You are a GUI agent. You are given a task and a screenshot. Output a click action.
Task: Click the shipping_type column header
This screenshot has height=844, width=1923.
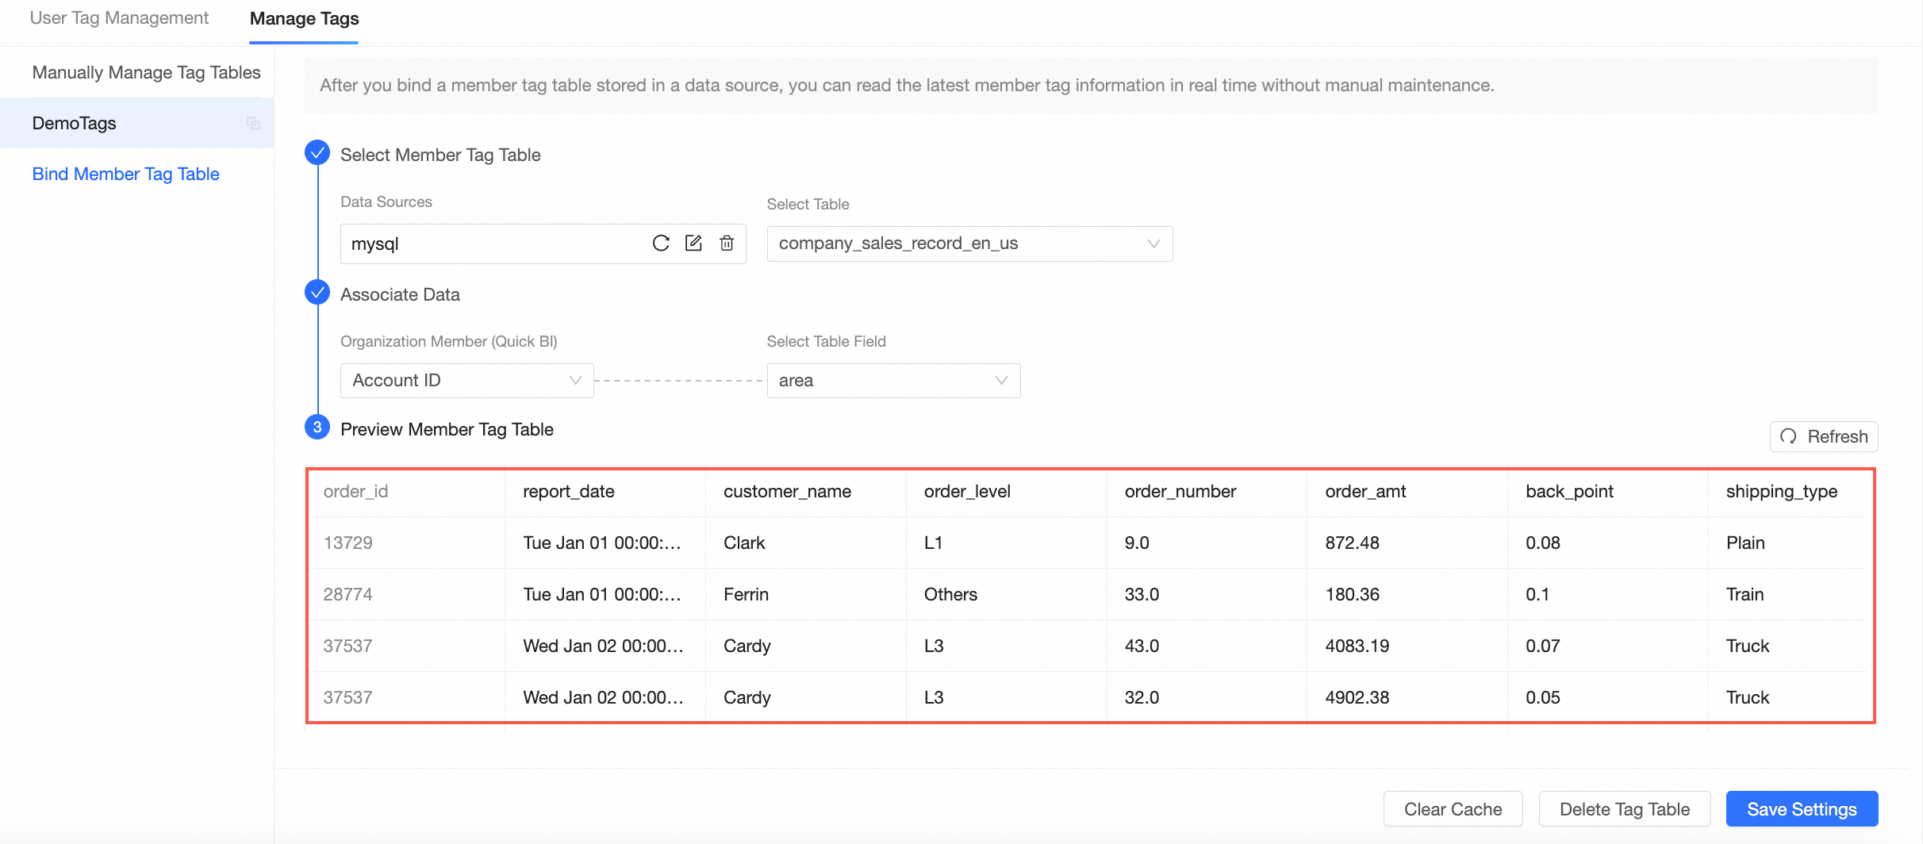1782,492
